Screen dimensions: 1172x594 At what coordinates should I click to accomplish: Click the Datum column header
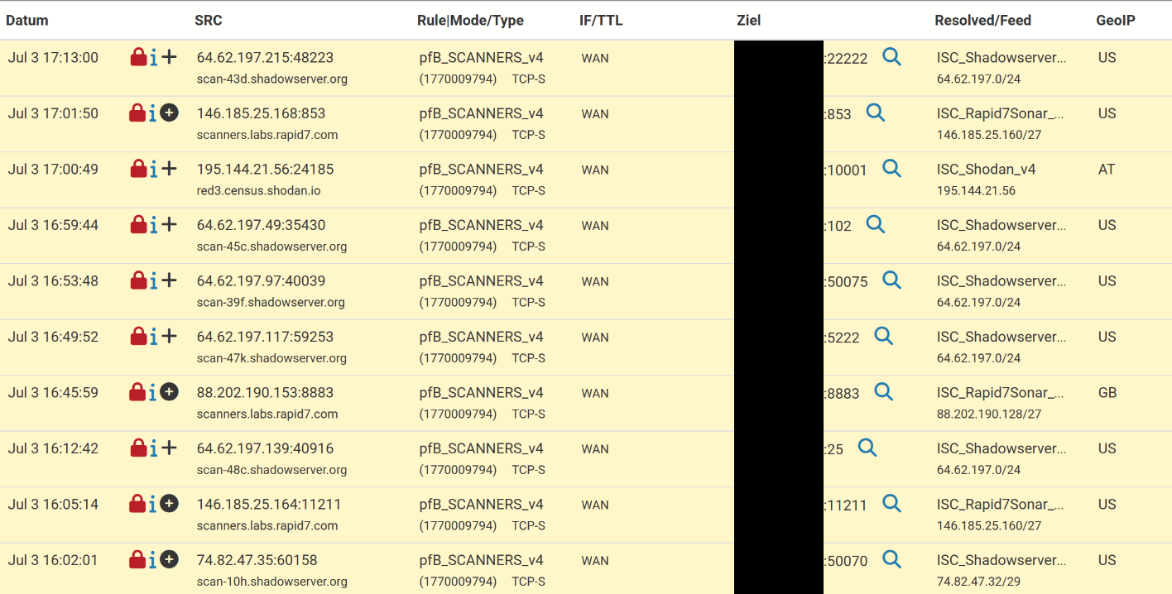(27, 21)
